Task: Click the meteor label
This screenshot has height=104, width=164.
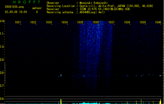Action: [37, 8]
